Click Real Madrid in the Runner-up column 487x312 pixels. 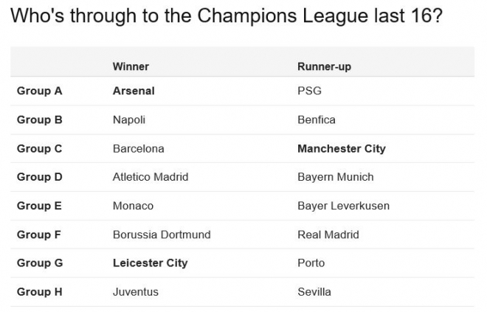328,235
